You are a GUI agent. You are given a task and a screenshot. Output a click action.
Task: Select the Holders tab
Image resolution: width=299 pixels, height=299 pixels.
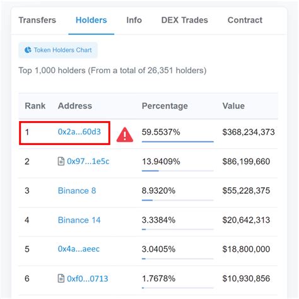[x=91, y=20]
